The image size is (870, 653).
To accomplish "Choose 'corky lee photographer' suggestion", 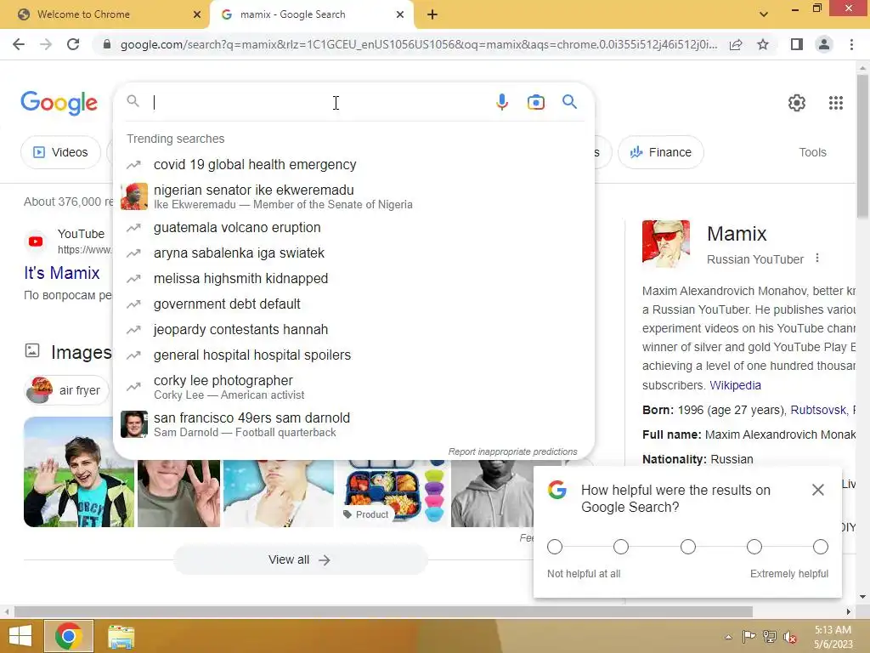I will tap(353, 387).
